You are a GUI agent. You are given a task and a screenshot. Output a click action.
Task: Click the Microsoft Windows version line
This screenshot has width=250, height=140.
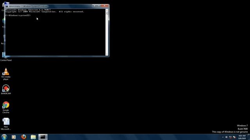[28, 10]
